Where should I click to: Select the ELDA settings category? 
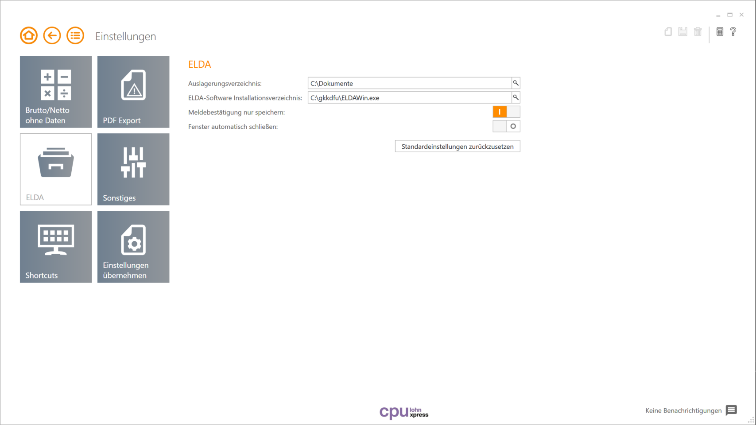(x=55, y=169)
